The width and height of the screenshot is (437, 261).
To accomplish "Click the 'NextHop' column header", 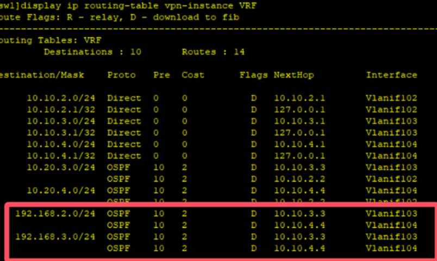I will point(294,75).
